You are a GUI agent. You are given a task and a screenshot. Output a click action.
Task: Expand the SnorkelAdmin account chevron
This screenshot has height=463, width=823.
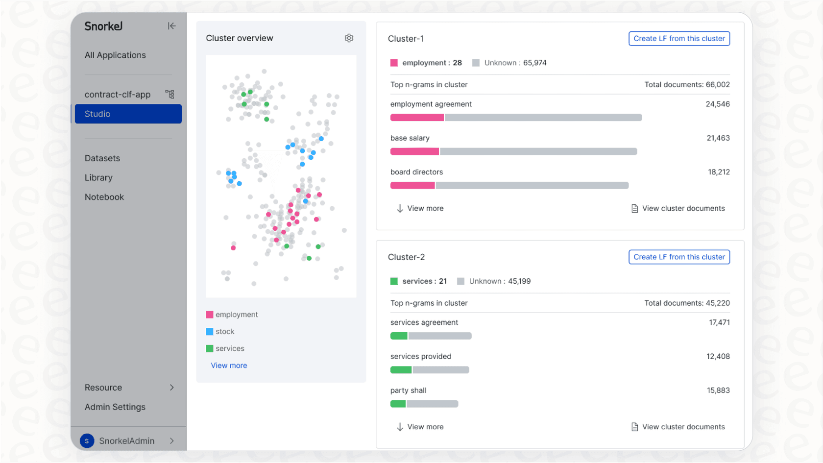(x=172, y=441)
